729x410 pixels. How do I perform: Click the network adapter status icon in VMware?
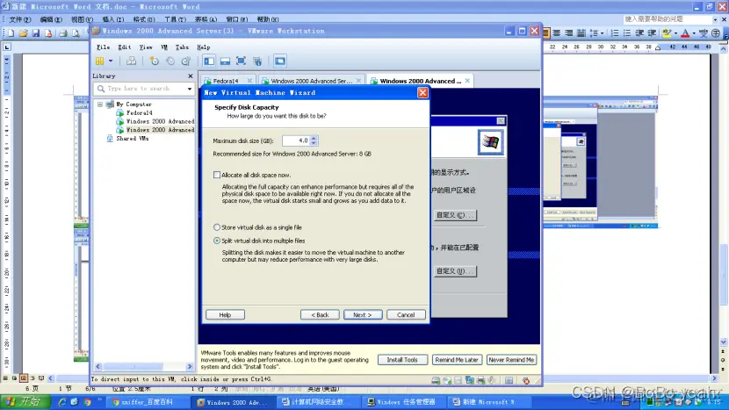click(470, 381)
